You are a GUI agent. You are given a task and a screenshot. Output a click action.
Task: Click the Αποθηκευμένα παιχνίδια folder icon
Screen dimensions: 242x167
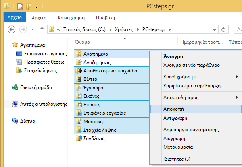coord(79,71)
